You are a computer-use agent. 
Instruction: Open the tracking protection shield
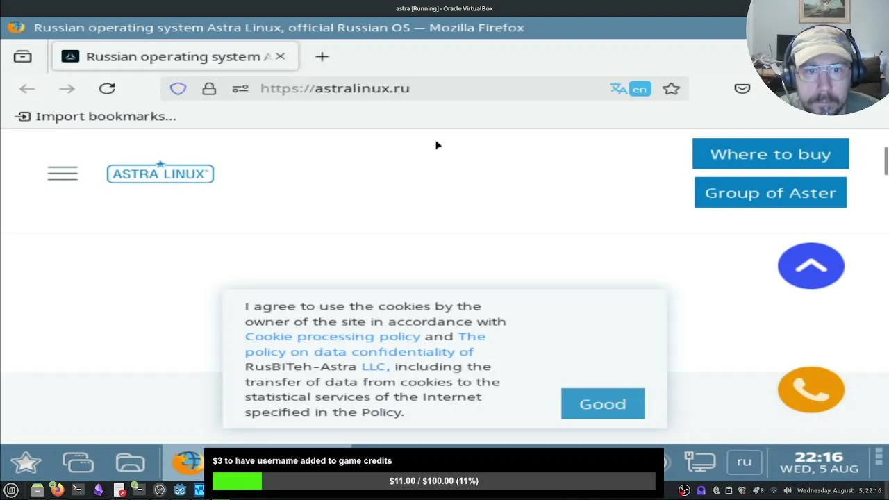[178, 88]
